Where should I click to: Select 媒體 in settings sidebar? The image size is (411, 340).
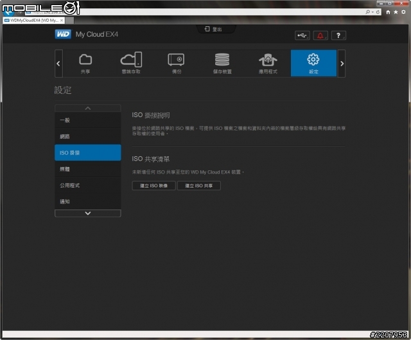point(88,169)
